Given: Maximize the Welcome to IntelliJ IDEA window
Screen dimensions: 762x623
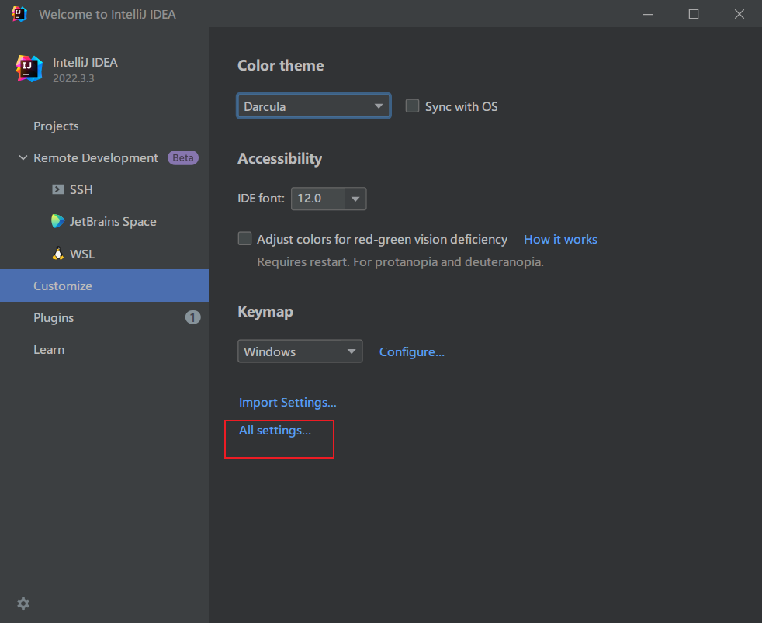Looking at the screenshot, I should click(x=694, y=14).
